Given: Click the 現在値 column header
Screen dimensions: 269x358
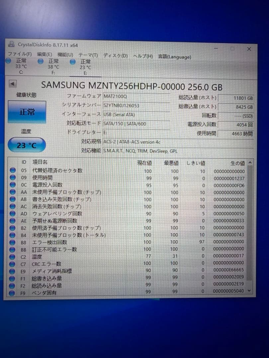Looking at the screenshot, I should (x=144, y=163).
